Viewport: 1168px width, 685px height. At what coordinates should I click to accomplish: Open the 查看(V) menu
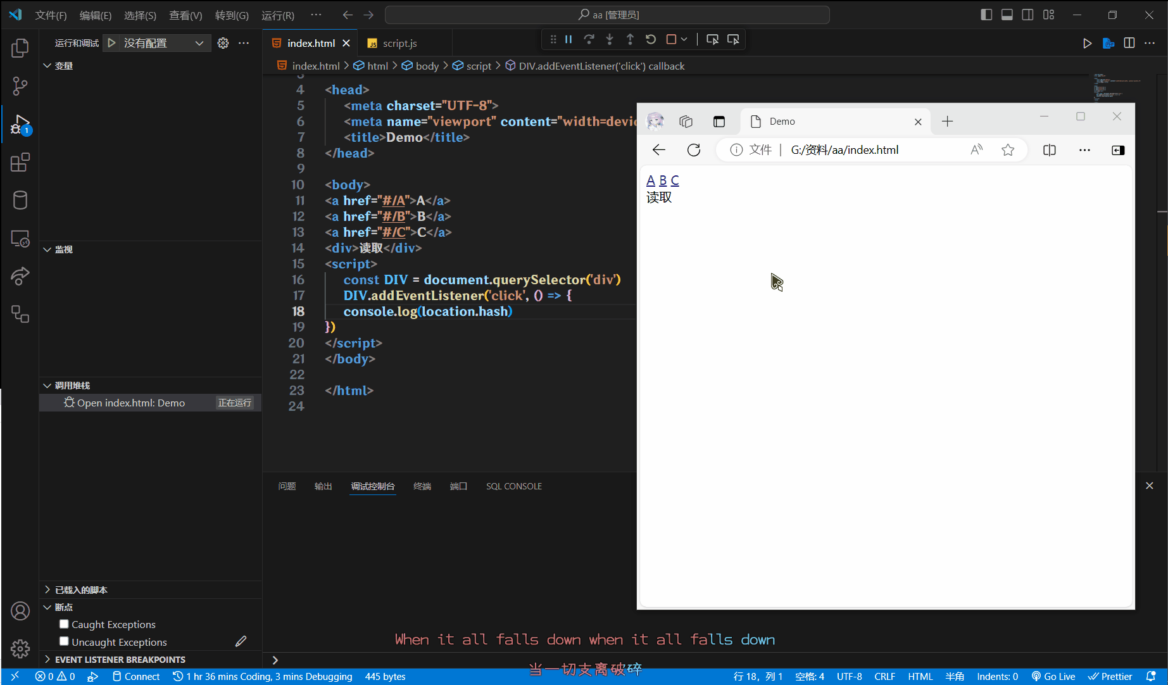185,15
